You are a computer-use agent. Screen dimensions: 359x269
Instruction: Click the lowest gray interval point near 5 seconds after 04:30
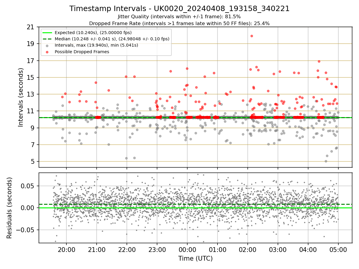point(326,161)
